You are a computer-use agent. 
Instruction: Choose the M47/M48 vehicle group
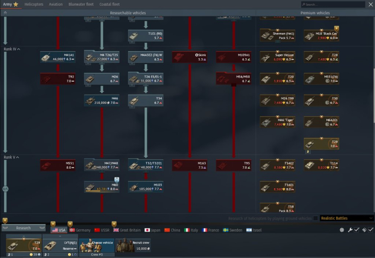[101, 165]
